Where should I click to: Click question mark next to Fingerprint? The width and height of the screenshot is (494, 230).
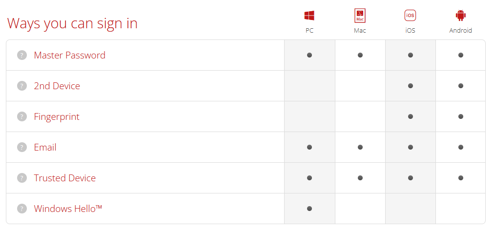point(22,116)
